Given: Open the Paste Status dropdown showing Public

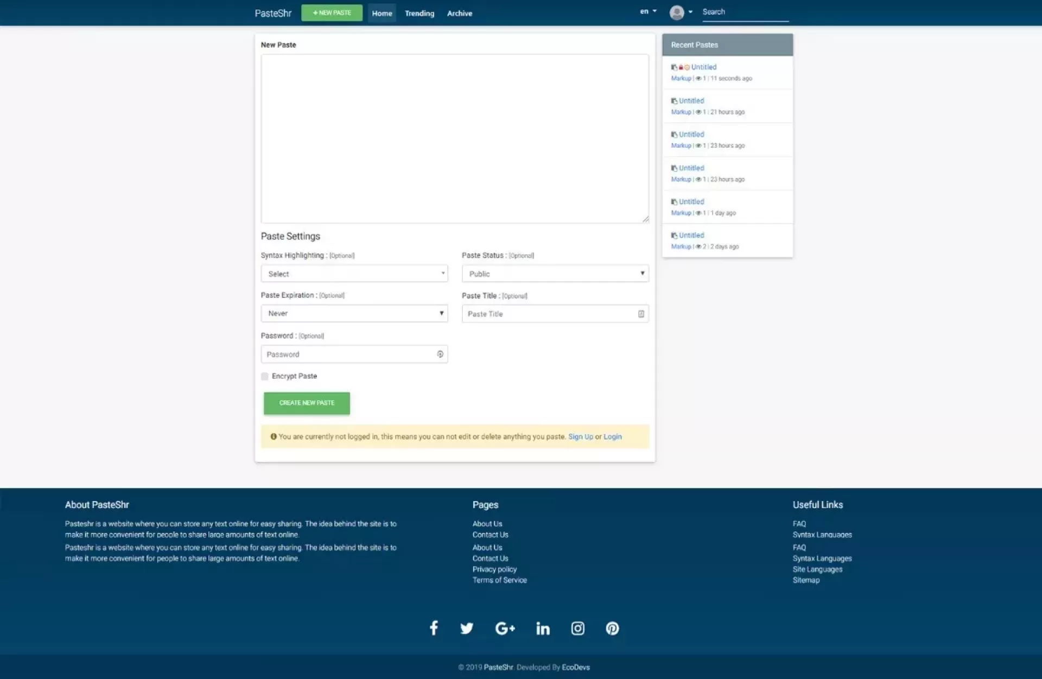Looking at the screenshot, I should click(x=555, y=274).
